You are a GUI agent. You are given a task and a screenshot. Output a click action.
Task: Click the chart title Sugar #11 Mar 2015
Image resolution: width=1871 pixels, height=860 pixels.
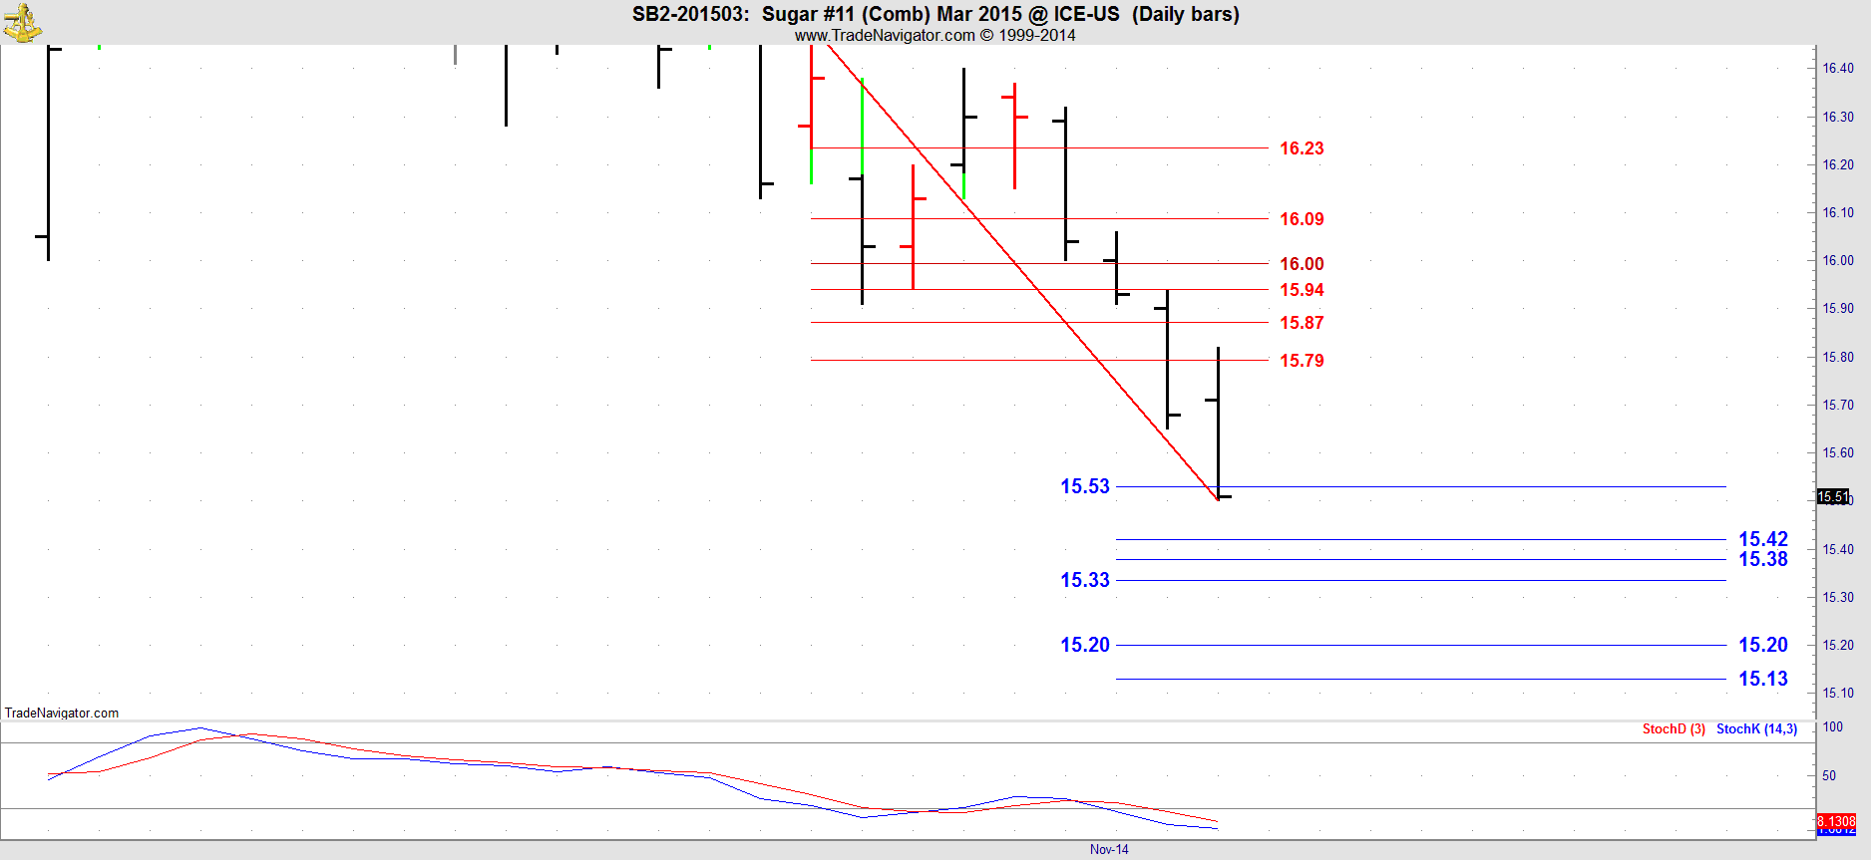coord(935,14)
